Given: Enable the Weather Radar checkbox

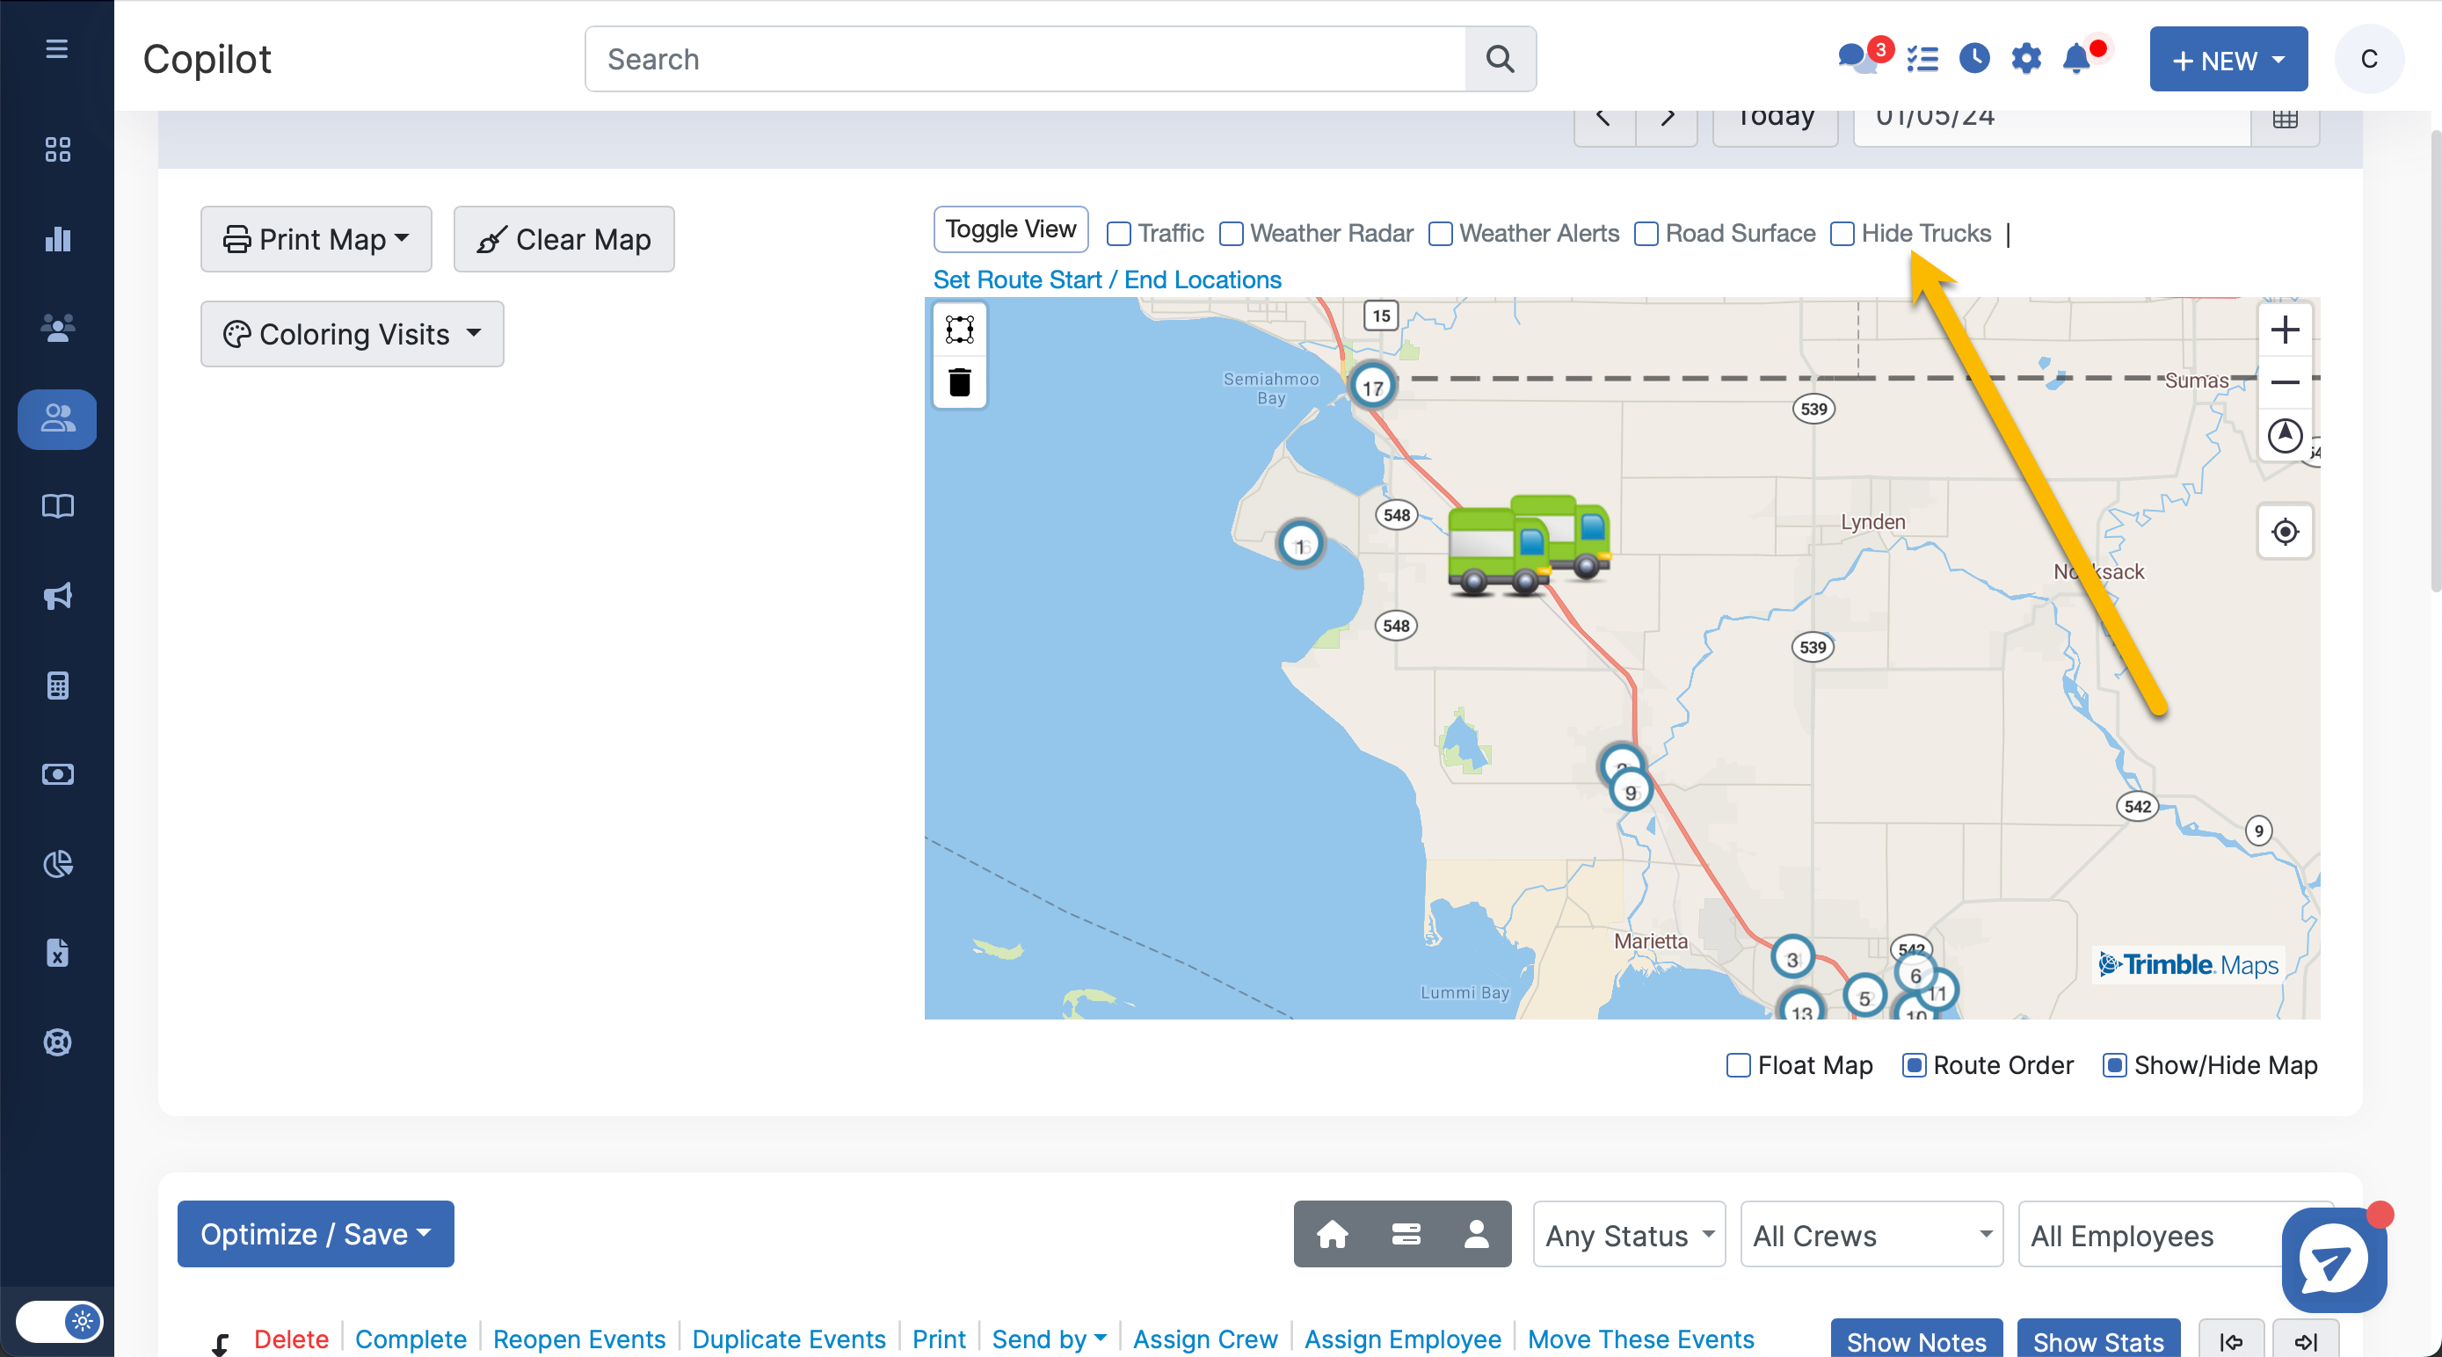Looking at the screenshot, I should pos(1231,233).
